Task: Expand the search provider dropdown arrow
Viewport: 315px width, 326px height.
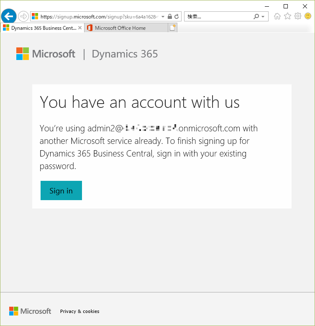Action: point(263,17)
